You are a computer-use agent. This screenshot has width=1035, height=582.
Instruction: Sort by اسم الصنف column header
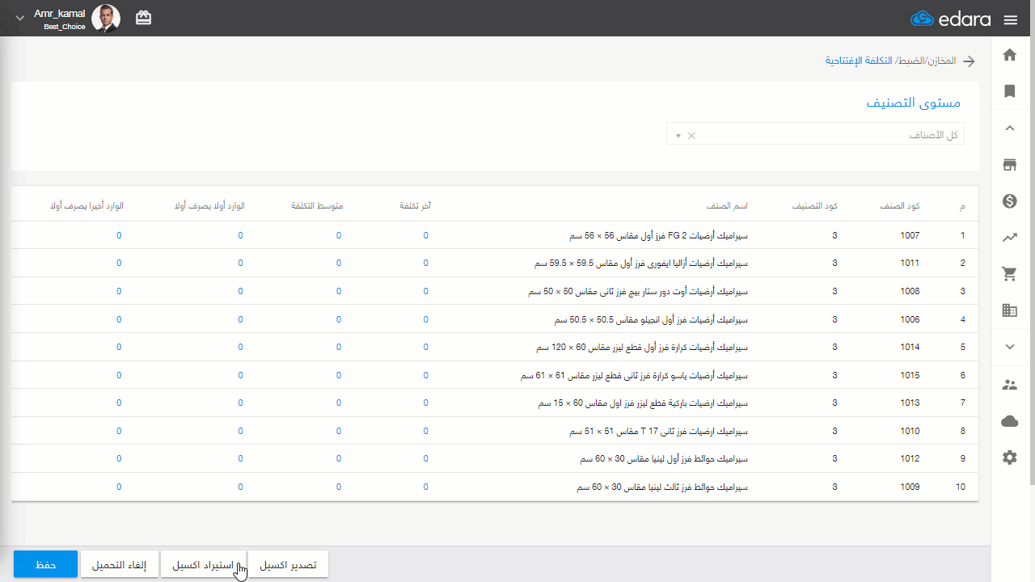[x=727, y=206]
